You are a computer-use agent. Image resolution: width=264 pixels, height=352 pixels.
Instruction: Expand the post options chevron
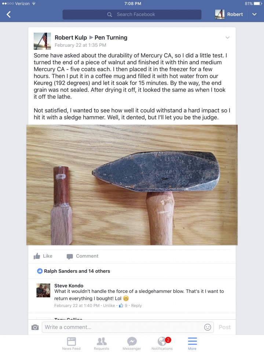(227, 37)
